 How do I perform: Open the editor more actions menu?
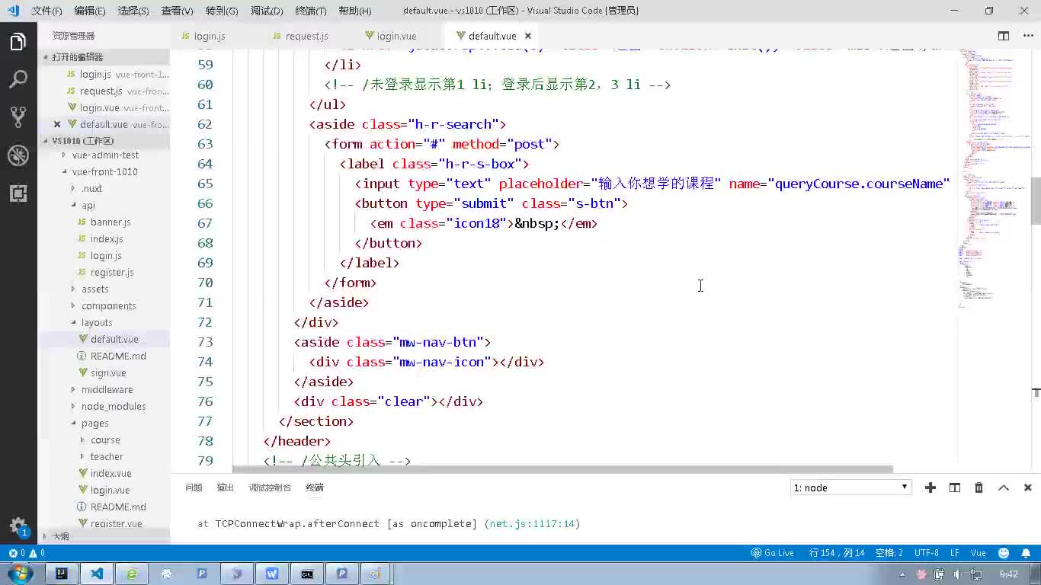(x=1027, y=36)
